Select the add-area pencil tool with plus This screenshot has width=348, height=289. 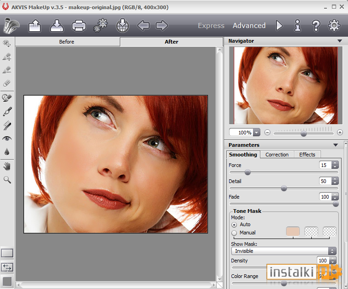pos(7,57)
